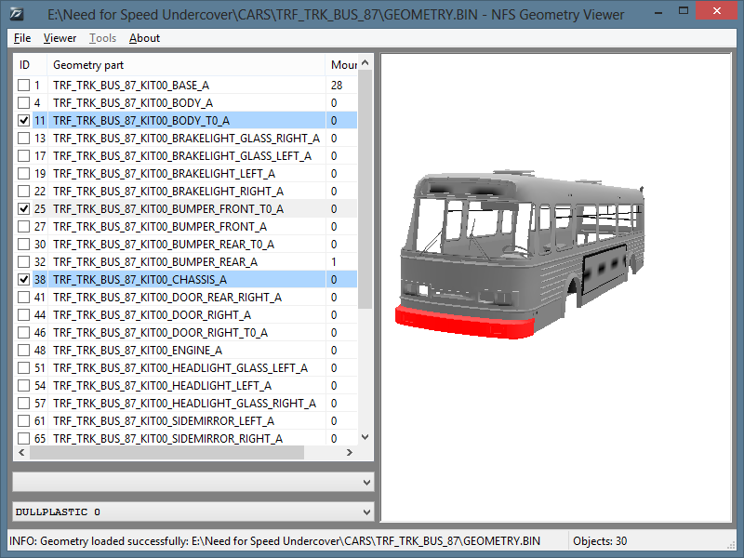
Task: Uncheck BUMPER_FRONT_T0_A checkbox
Action: tap(23, 208)
